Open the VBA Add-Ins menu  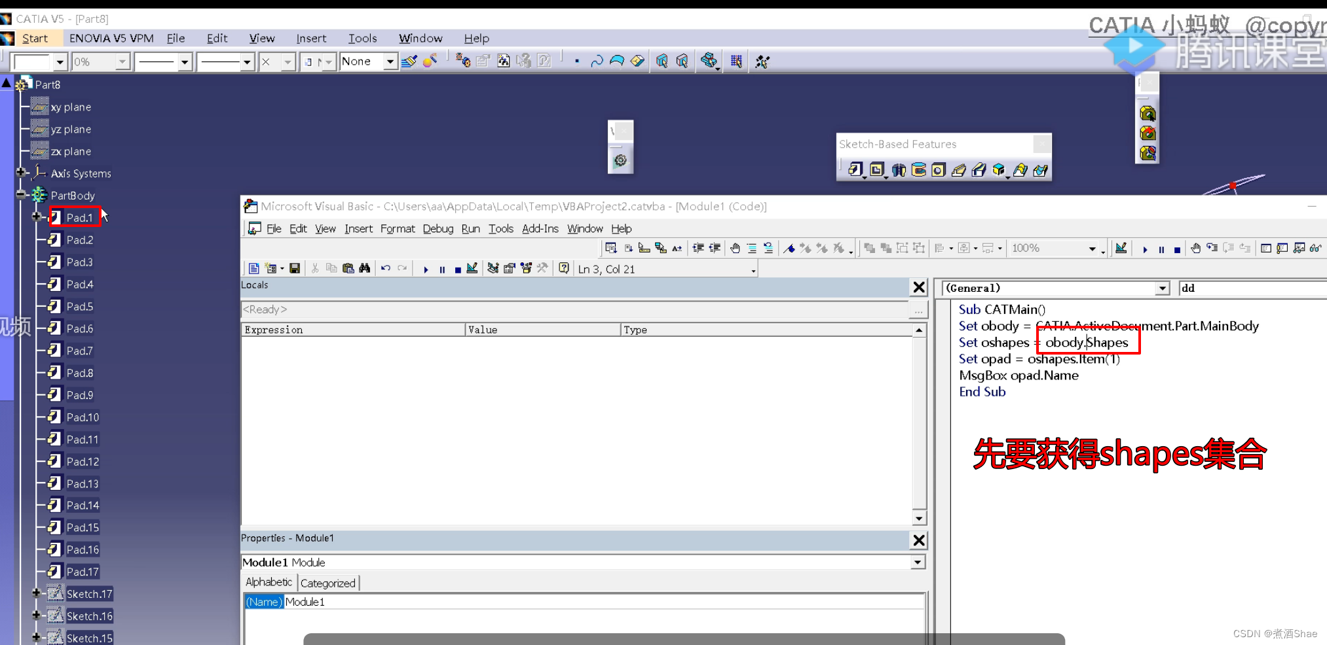540,228
